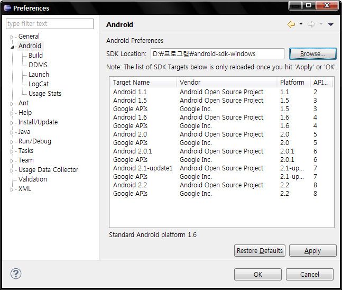Maximize the Preferences window
Image resolution: width=342 pixels, height=290 pixels.
tap(309, 5)
